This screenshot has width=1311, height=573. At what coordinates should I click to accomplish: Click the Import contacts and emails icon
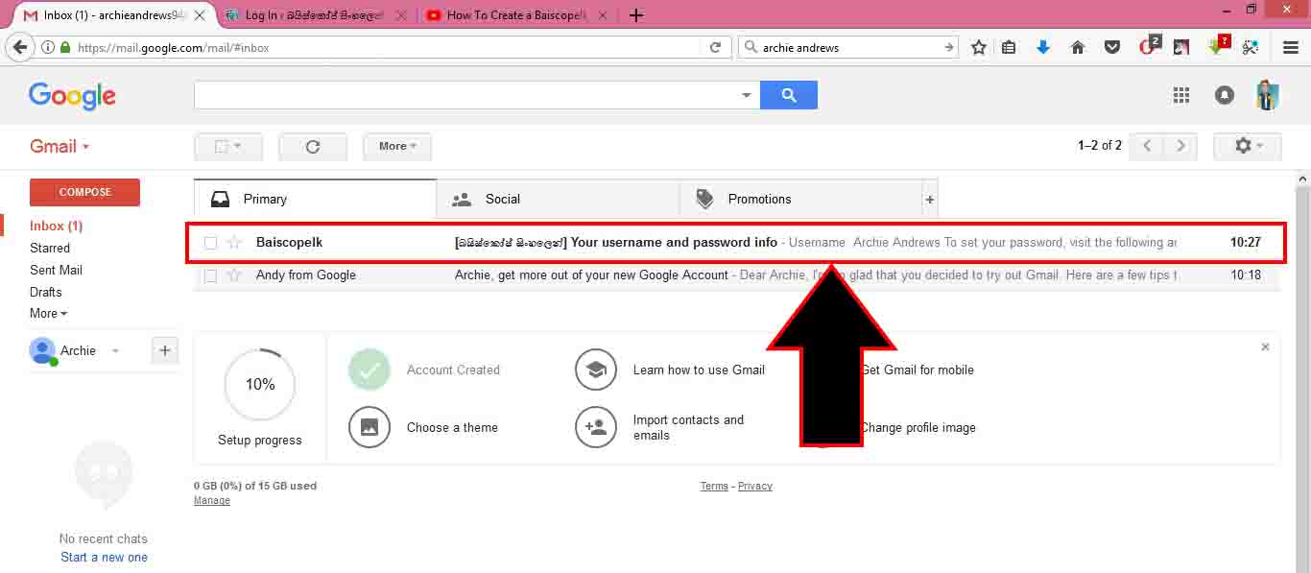pyautogui.click(x=596, y=427)
